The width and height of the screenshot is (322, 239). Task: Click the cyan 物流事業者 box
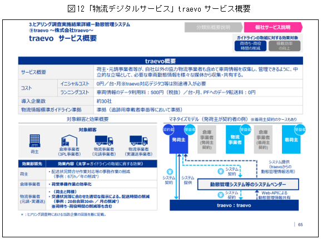click(x=235, y=140)
